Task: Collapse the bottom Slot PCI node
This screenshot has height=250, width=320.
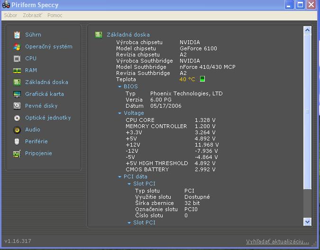Action: tap(129, 222)
